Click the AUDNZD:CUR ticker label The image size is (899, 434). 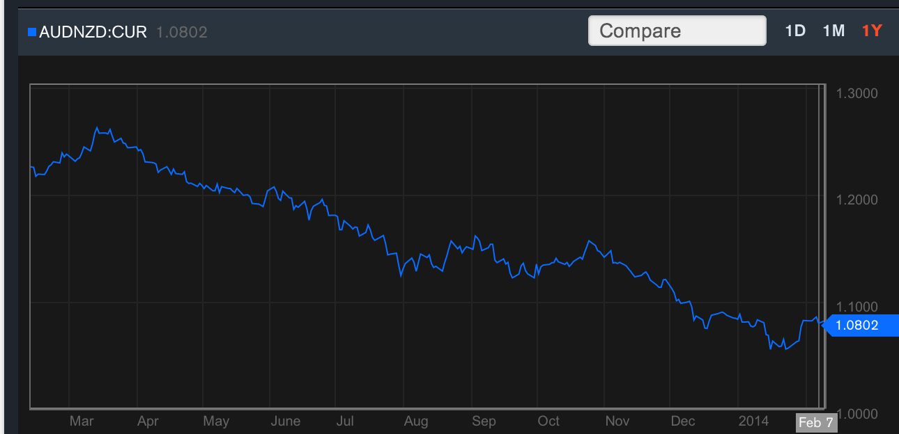[93, 32]
